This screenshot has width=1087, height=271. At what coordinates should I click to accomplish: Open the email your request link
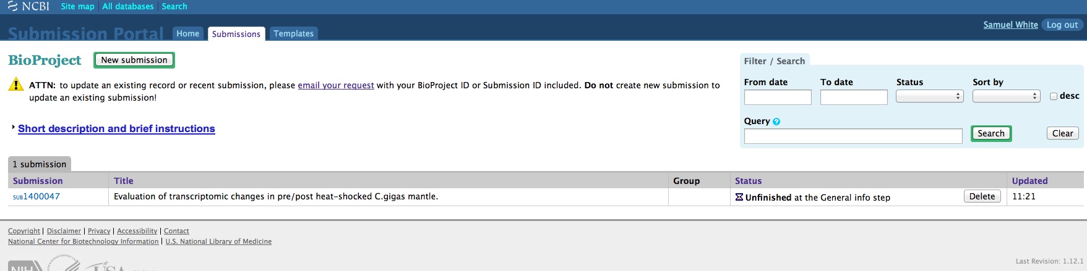pyautogui.click(x=335, y=85)
